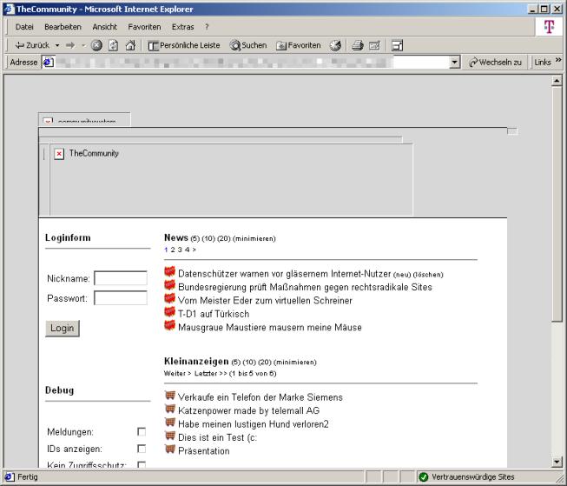Viewport: 567px width, 486px height.
Task: Open the Ansicht menu
Action: [104, 27]
